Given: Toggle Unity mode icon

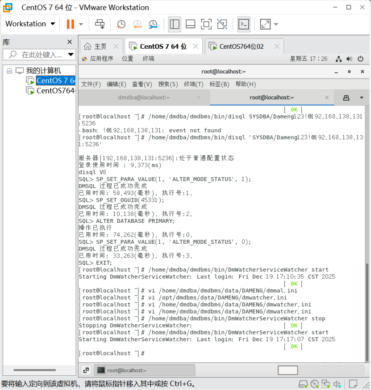Looking at the screenshot, I should (222, 24).
